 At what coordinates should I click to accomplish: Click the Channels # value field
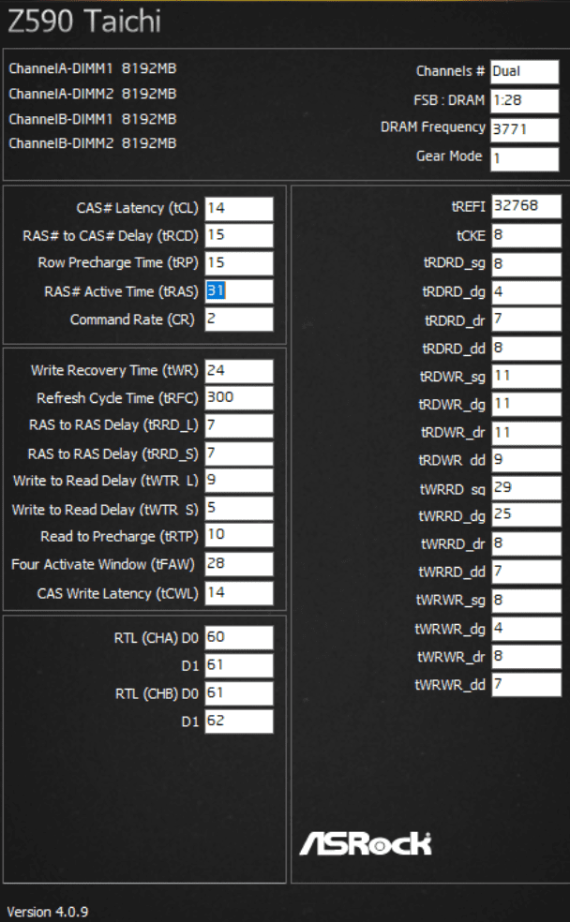524,72
